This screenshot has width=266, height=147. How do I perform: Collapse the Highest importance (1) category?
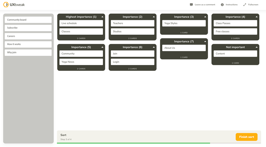coord(102,17)
